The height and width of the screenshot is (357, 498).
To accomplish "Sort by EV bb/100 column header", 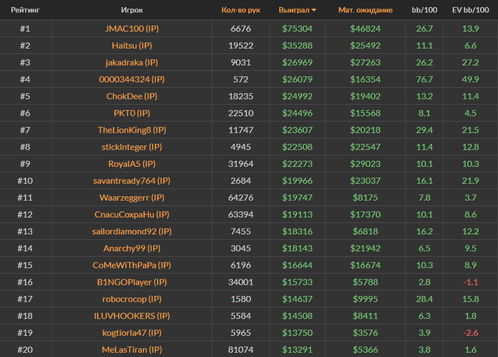I will 470,11.
